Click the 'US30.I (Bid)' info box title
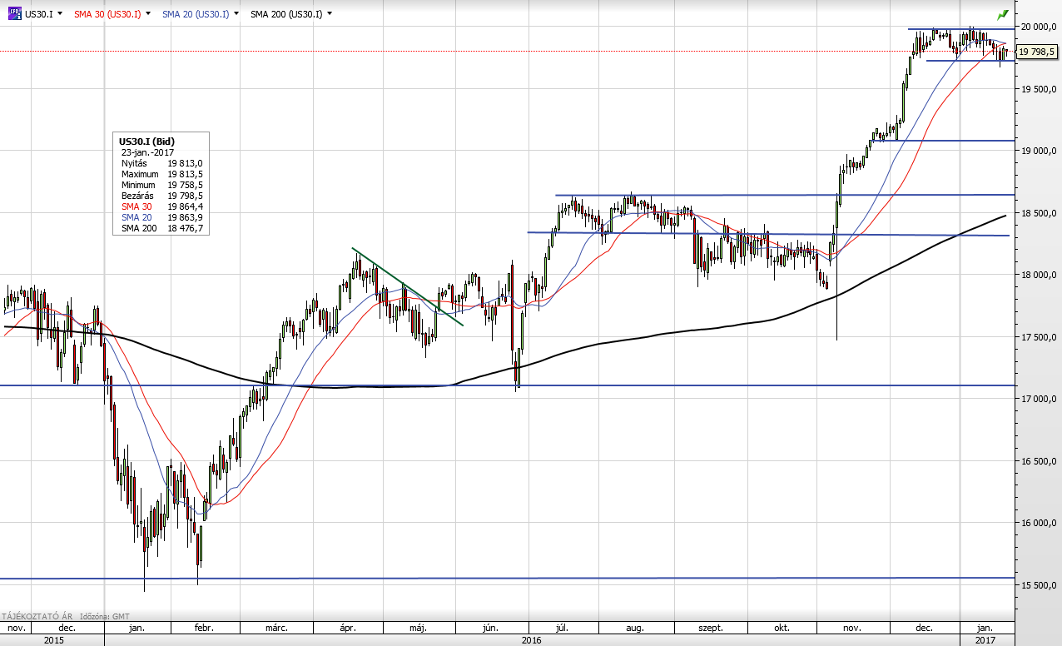 (x=147, y=142)
